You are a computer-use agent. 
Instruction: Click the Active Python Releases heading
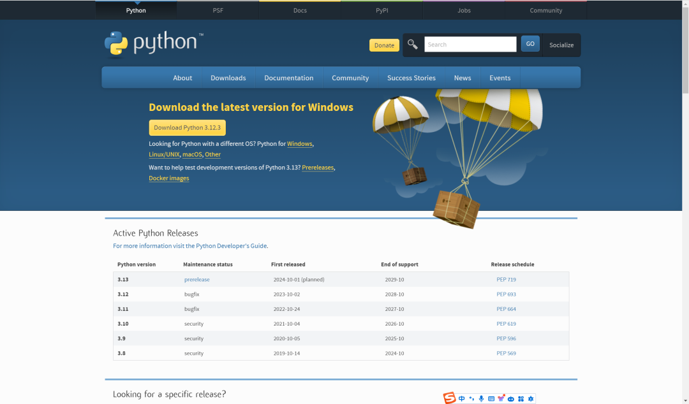156,233
